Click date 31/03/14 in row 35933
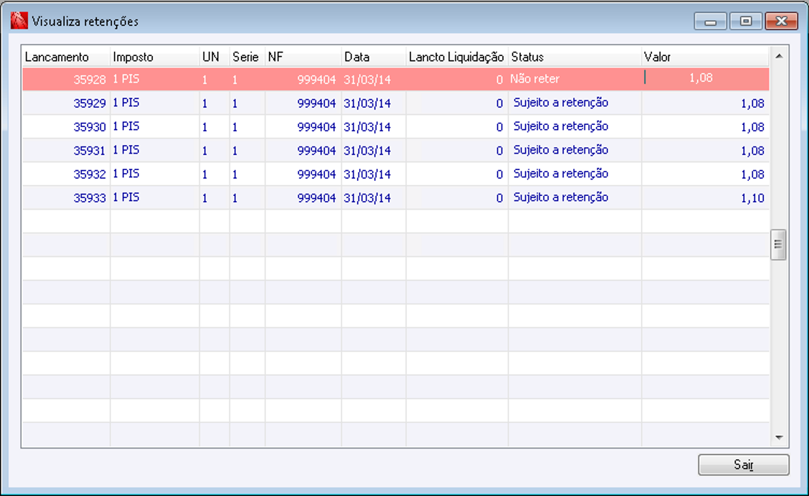This screenshot has width=809, height=496. click(367, 198)
